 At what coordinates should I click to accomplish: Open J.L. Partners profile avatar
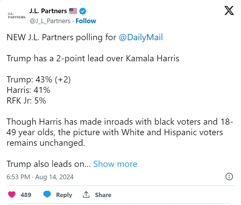coord(17,16)
